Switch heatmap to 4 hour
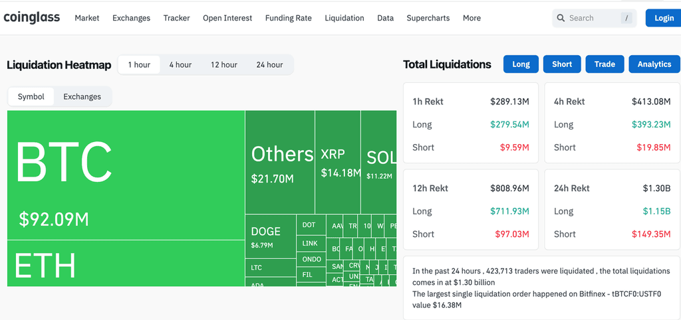This screenshot has height=320, width=681. (180, 64)
